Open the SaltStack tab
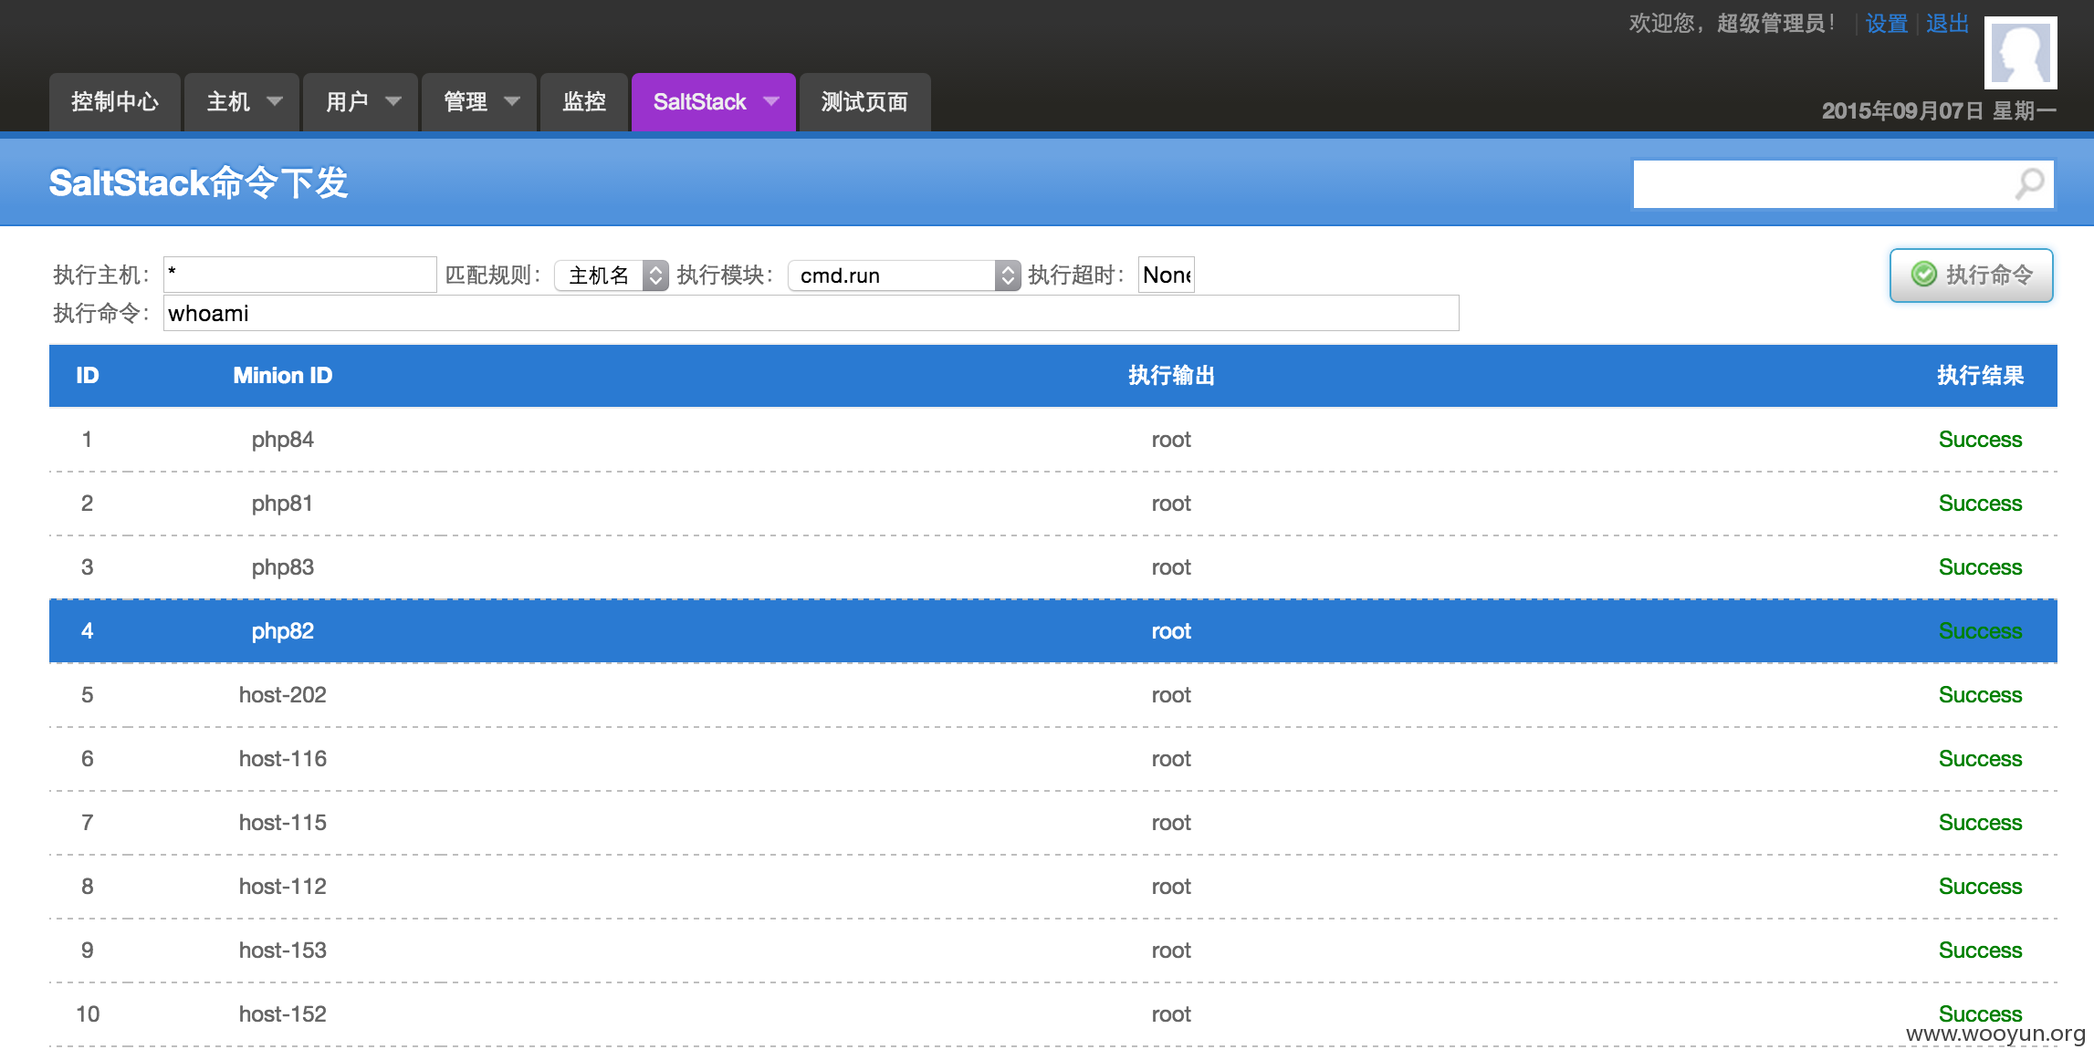 (714, 102)
